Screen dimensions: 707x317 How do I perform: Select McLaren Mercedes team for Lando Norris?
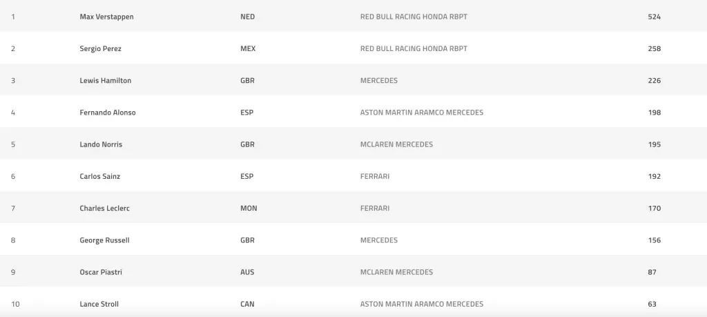(x=396, y=144)
